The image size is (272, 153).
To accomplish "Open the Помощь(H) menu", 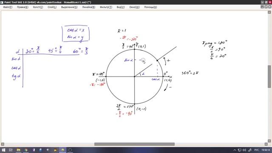I will 150,7.
